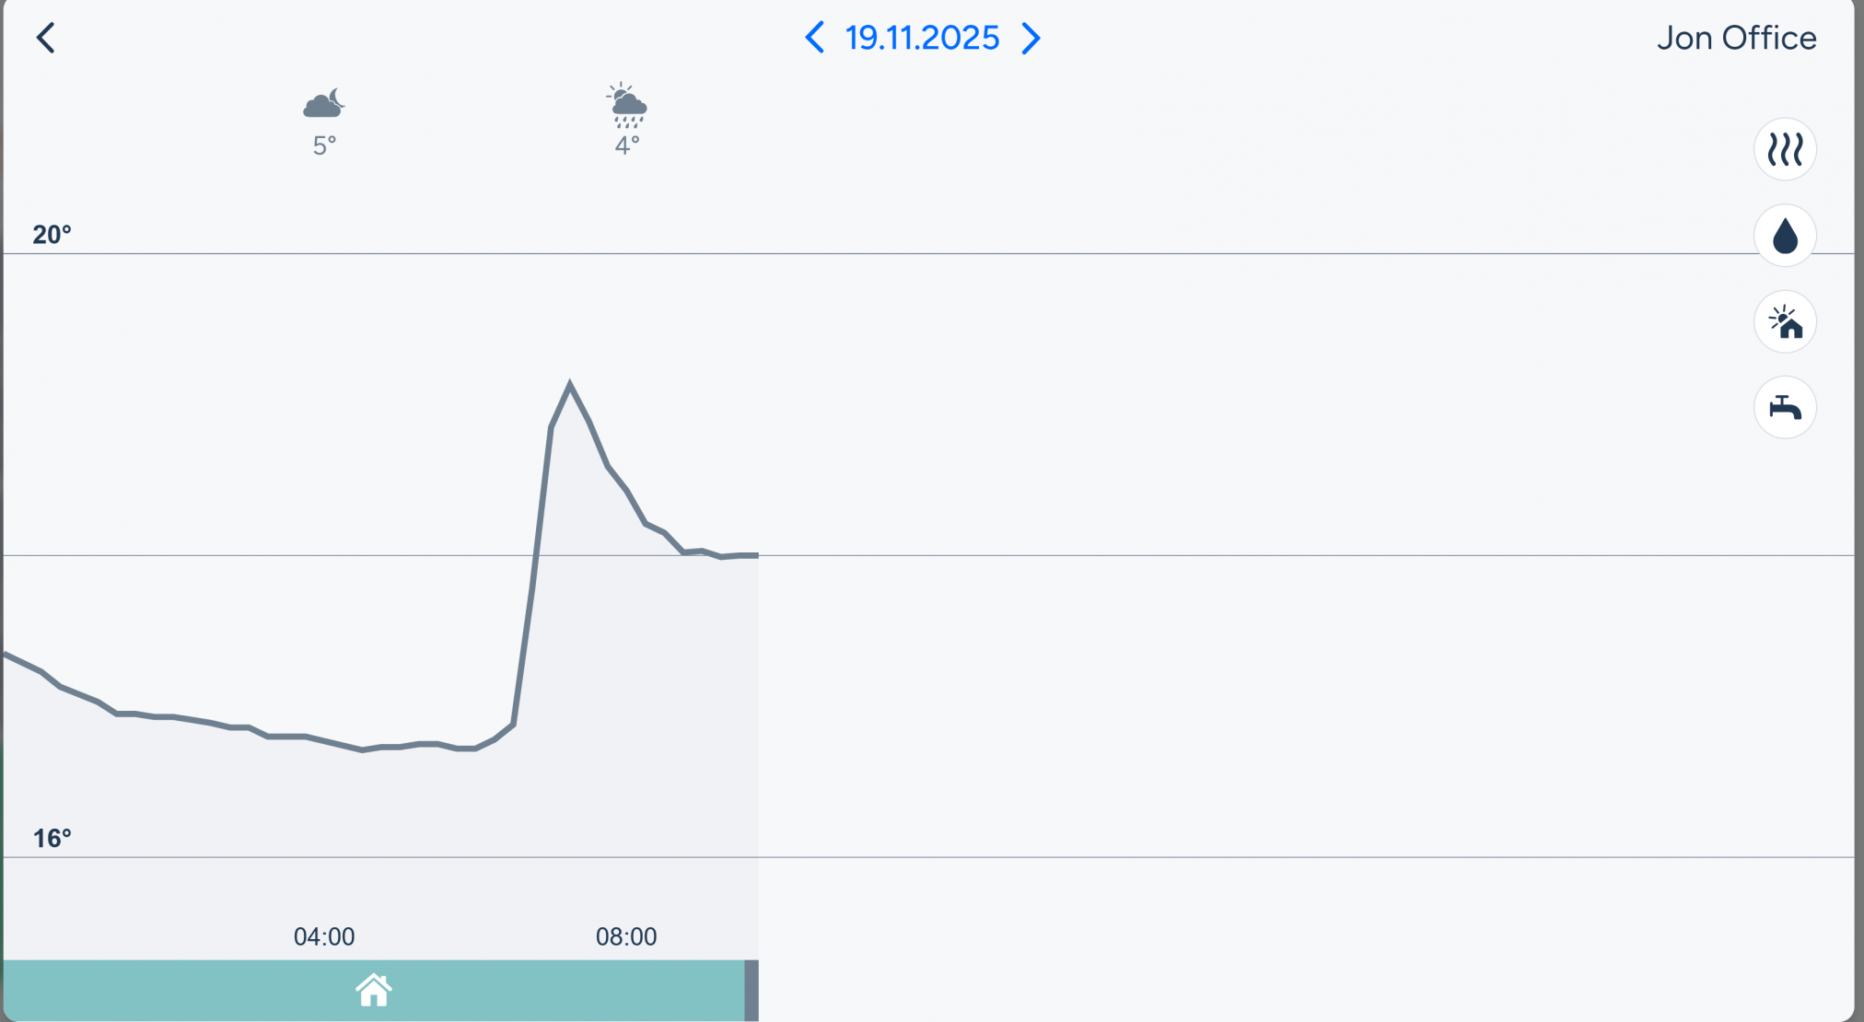
Task: Click the gray marker ending the teal bar
Action: click(751, 991)
